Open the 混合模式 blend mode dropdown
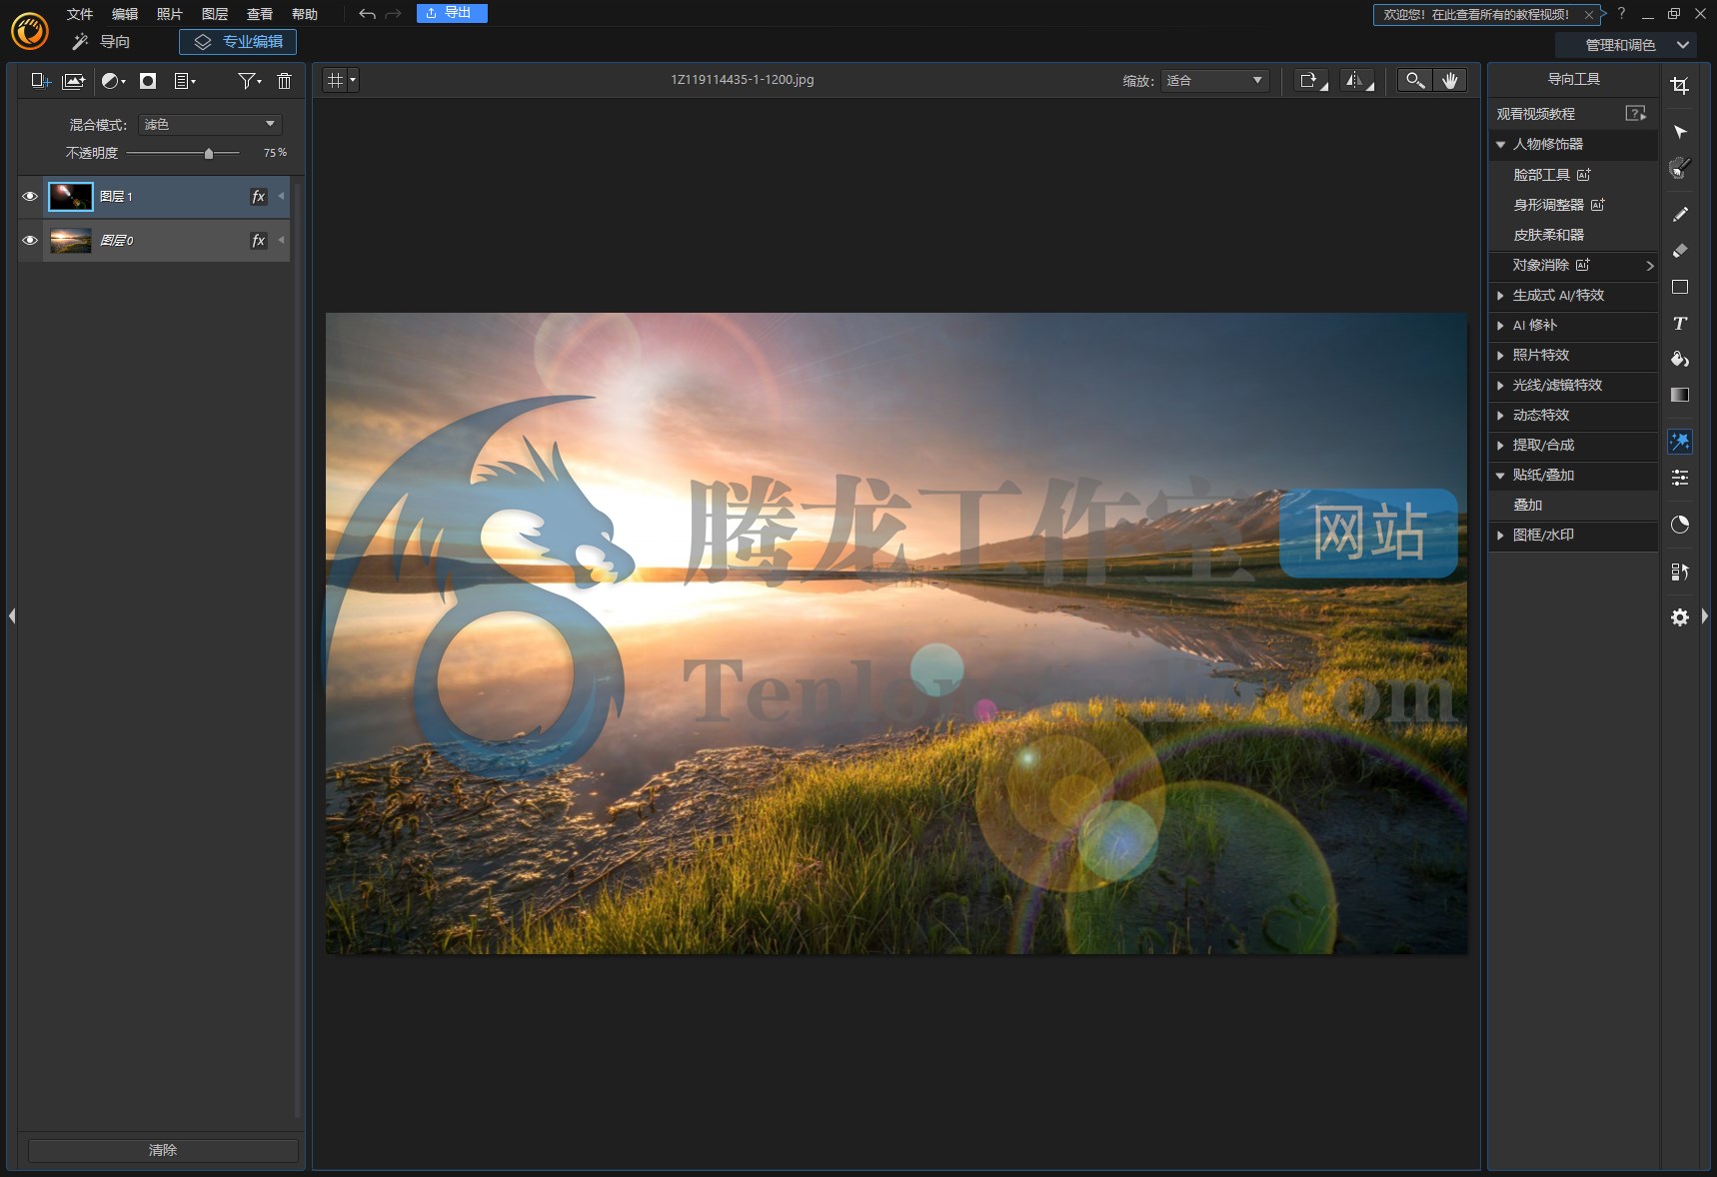This screenshot has width=1717, height=1177. point(210,125)
